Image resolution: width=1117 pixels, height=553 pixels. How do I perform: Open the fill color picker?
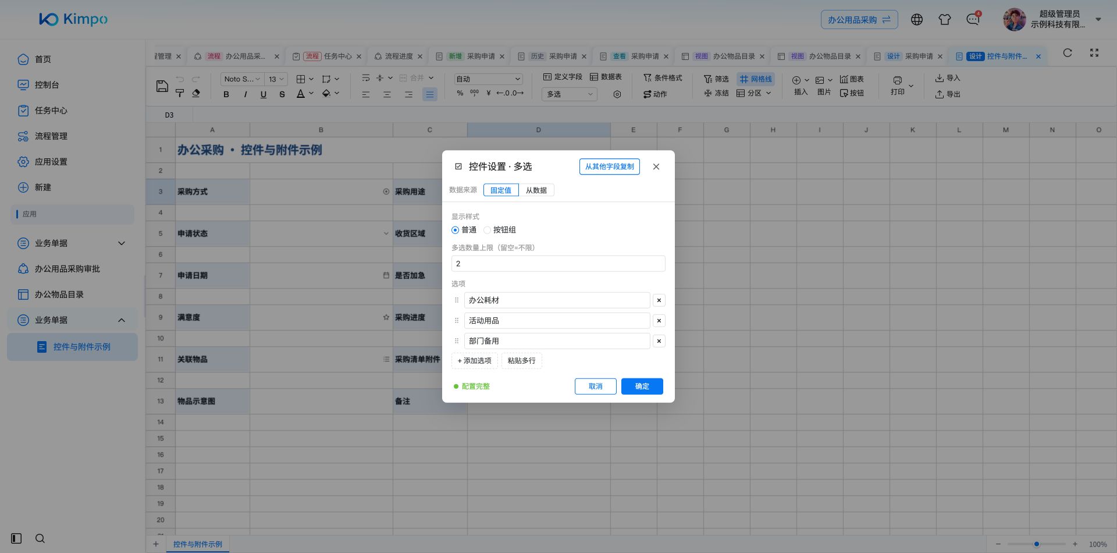click(330, 94)
